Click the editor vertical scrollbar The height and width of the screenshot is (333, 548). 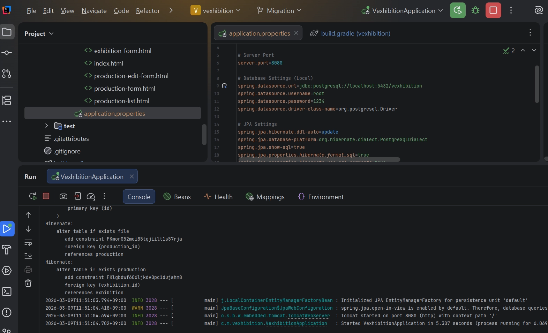[x=537, y=84]
